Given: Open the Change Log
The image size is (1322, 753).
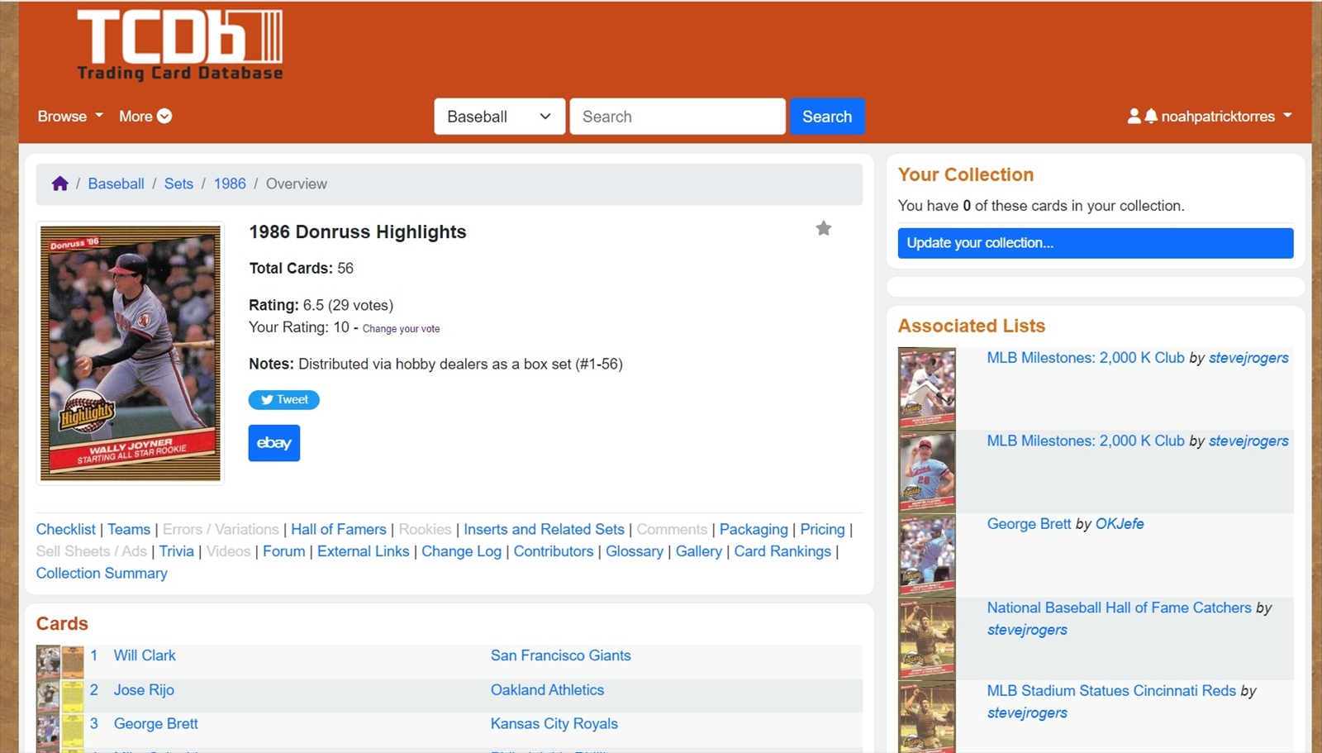Looking at the screenshot, I should (x=461, y=551).
